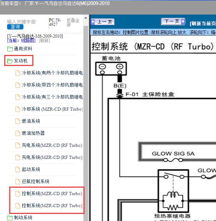216x221 pixels.
Task: Click page icon beside 燃油系统
Action: 18,121
